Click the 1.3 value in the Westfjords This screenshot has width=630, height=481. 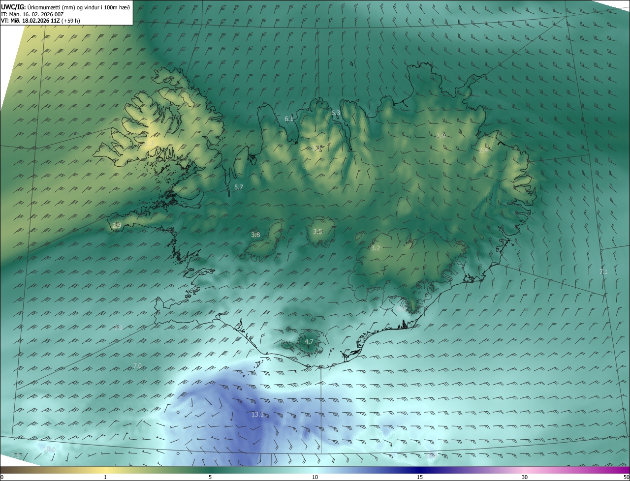[x=149, y=143]
